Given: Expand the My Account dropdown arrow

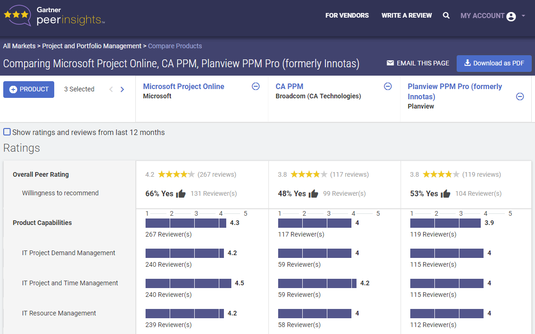Looking at the screenshot, I should (x=523, y=16).
